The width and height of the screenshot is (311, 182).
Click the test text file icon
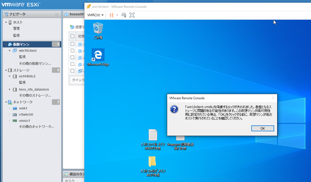coord(153,135)
